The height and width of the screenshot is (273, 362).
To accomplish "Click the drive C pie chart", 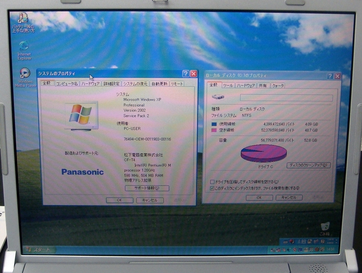I will (264, 153).
